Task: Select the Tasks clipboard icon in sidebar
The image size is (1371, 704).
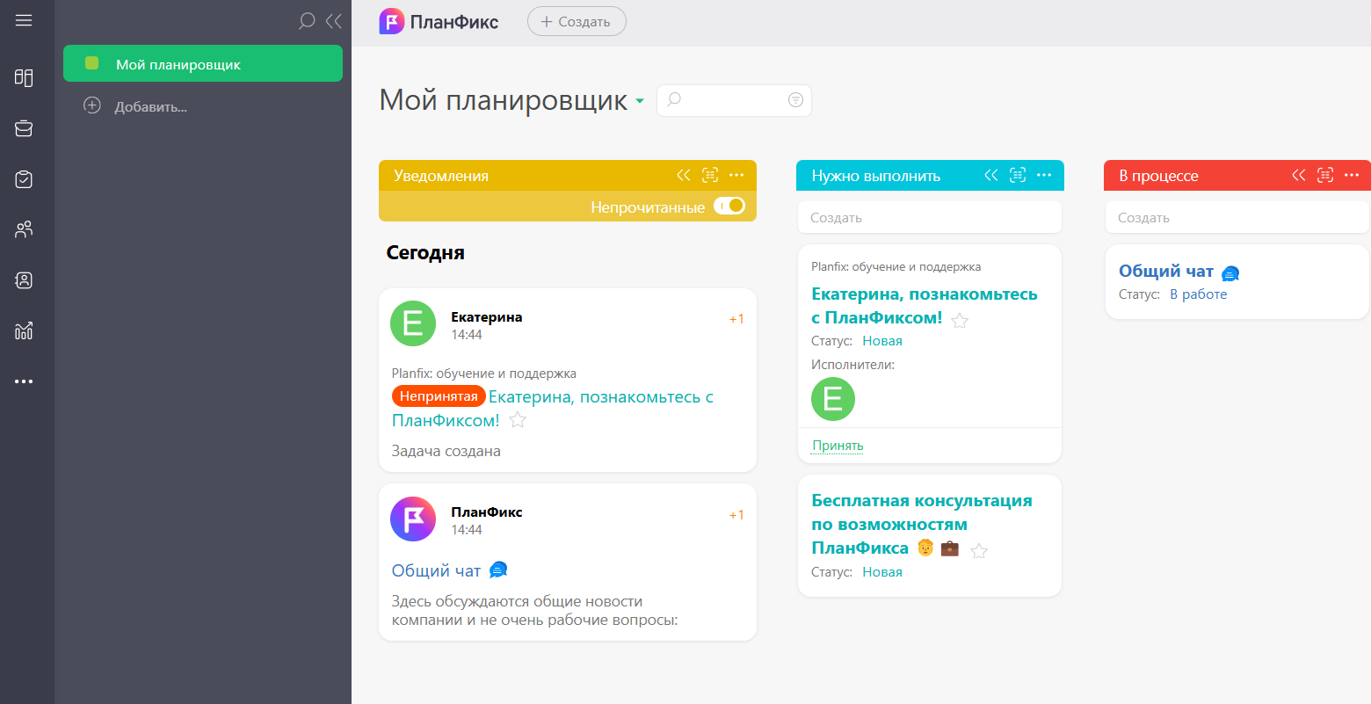Action: (x=24, y=178)
